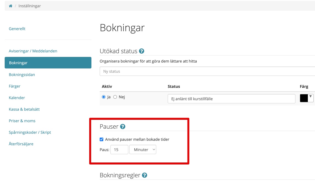Screen dimensions: 315x182
Task: Click the Paus value field showing 15
Action: pos(119,149)
